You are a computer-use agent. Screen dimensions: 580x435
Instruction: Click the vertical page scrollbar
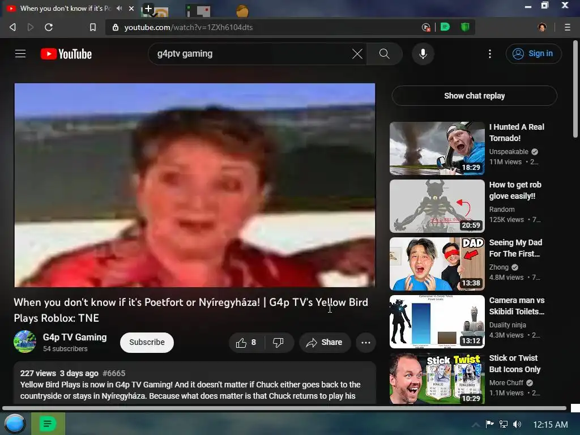click(575, 89)
